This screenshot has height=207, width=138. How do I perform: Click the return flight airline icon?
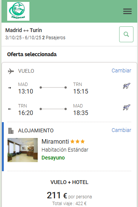(x=127, y=107)
